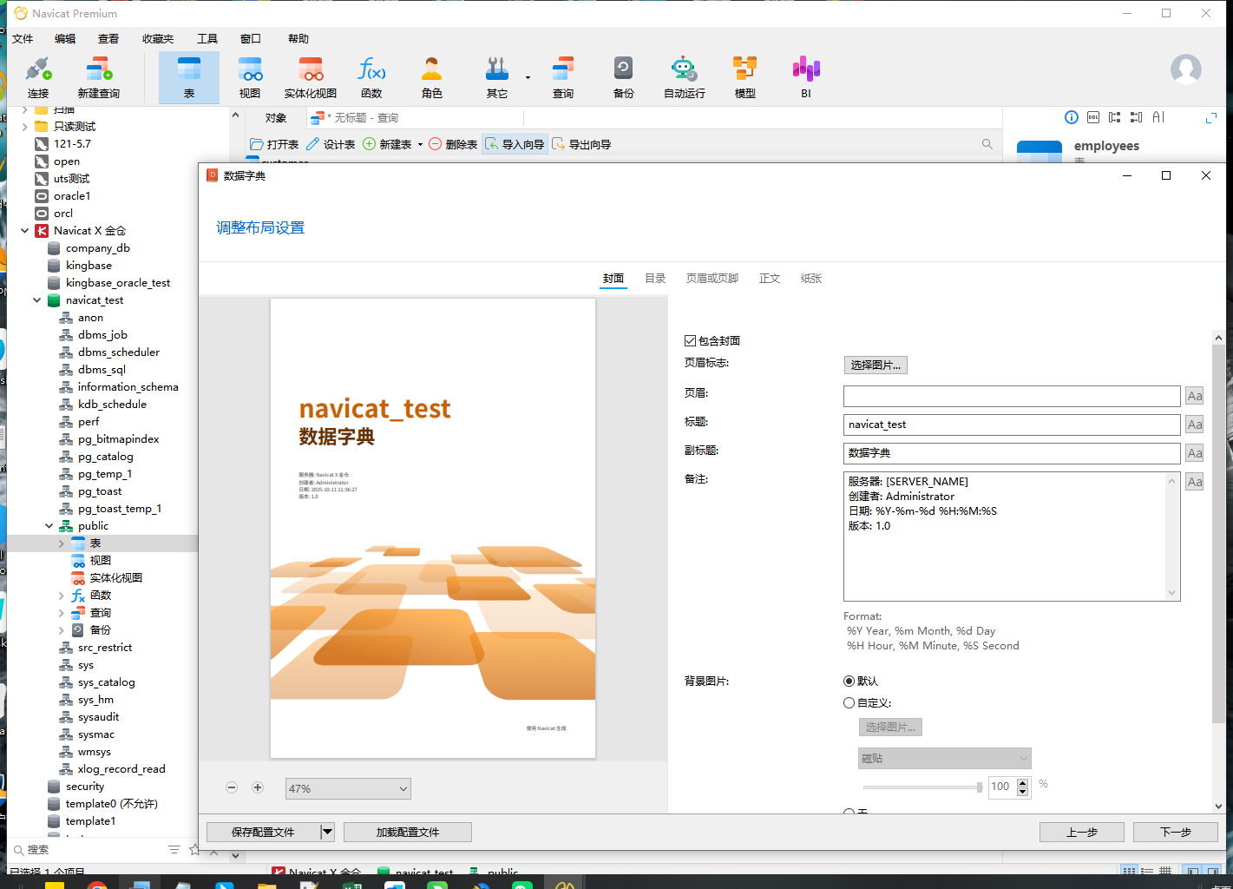Image resolution: width=1233 pixels, height=889 pixels.
Task: Click the 下一步 (Next) button
Action: (x=1175, y=832)
